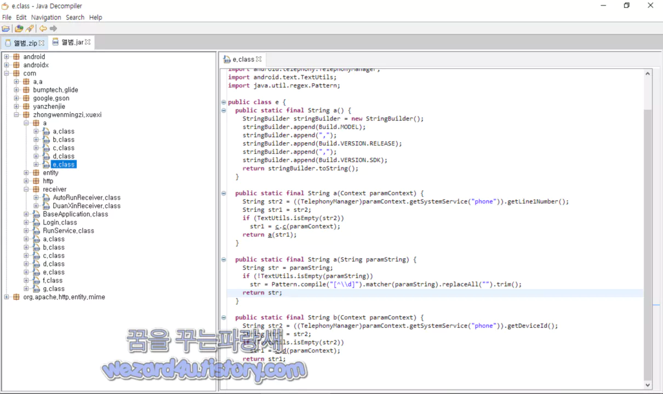The height and width of the screenshot is (394, 663).
Task: Click the RunService.class file icon
Action: (x=36, y=231)
